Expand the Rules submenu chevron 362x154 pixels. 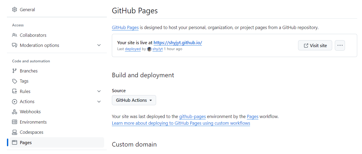pos(99,91)
